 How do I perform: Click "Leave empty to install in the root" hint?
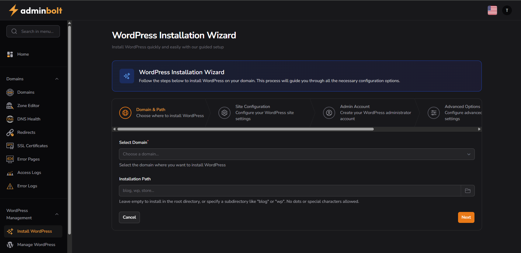point(239,201)
